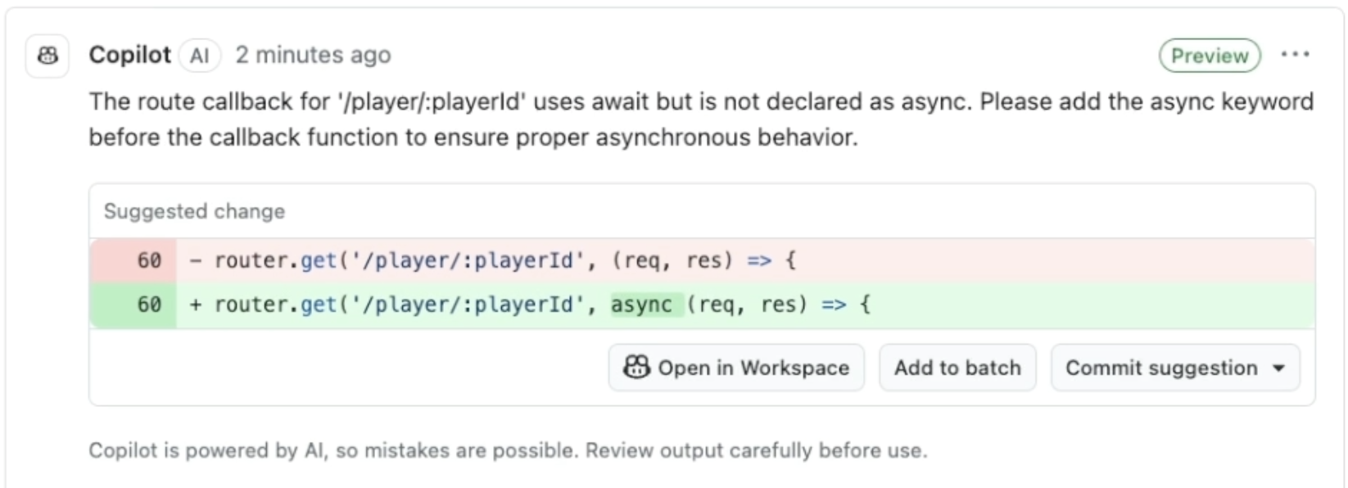The image size is (1348, 488).
Task: Click the Commit suggestion button label
Action: pyautogui.click(x=1160, y=368)
